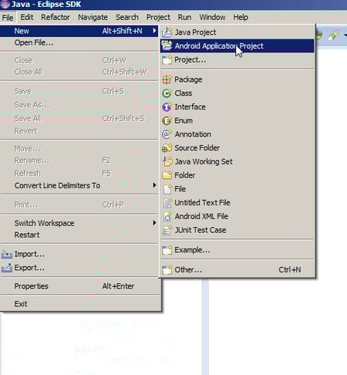This screenshot has height=375, width=347.
Task: Click the Export icon in File menu
Action: pyautogui.click(x=7, y=268)
